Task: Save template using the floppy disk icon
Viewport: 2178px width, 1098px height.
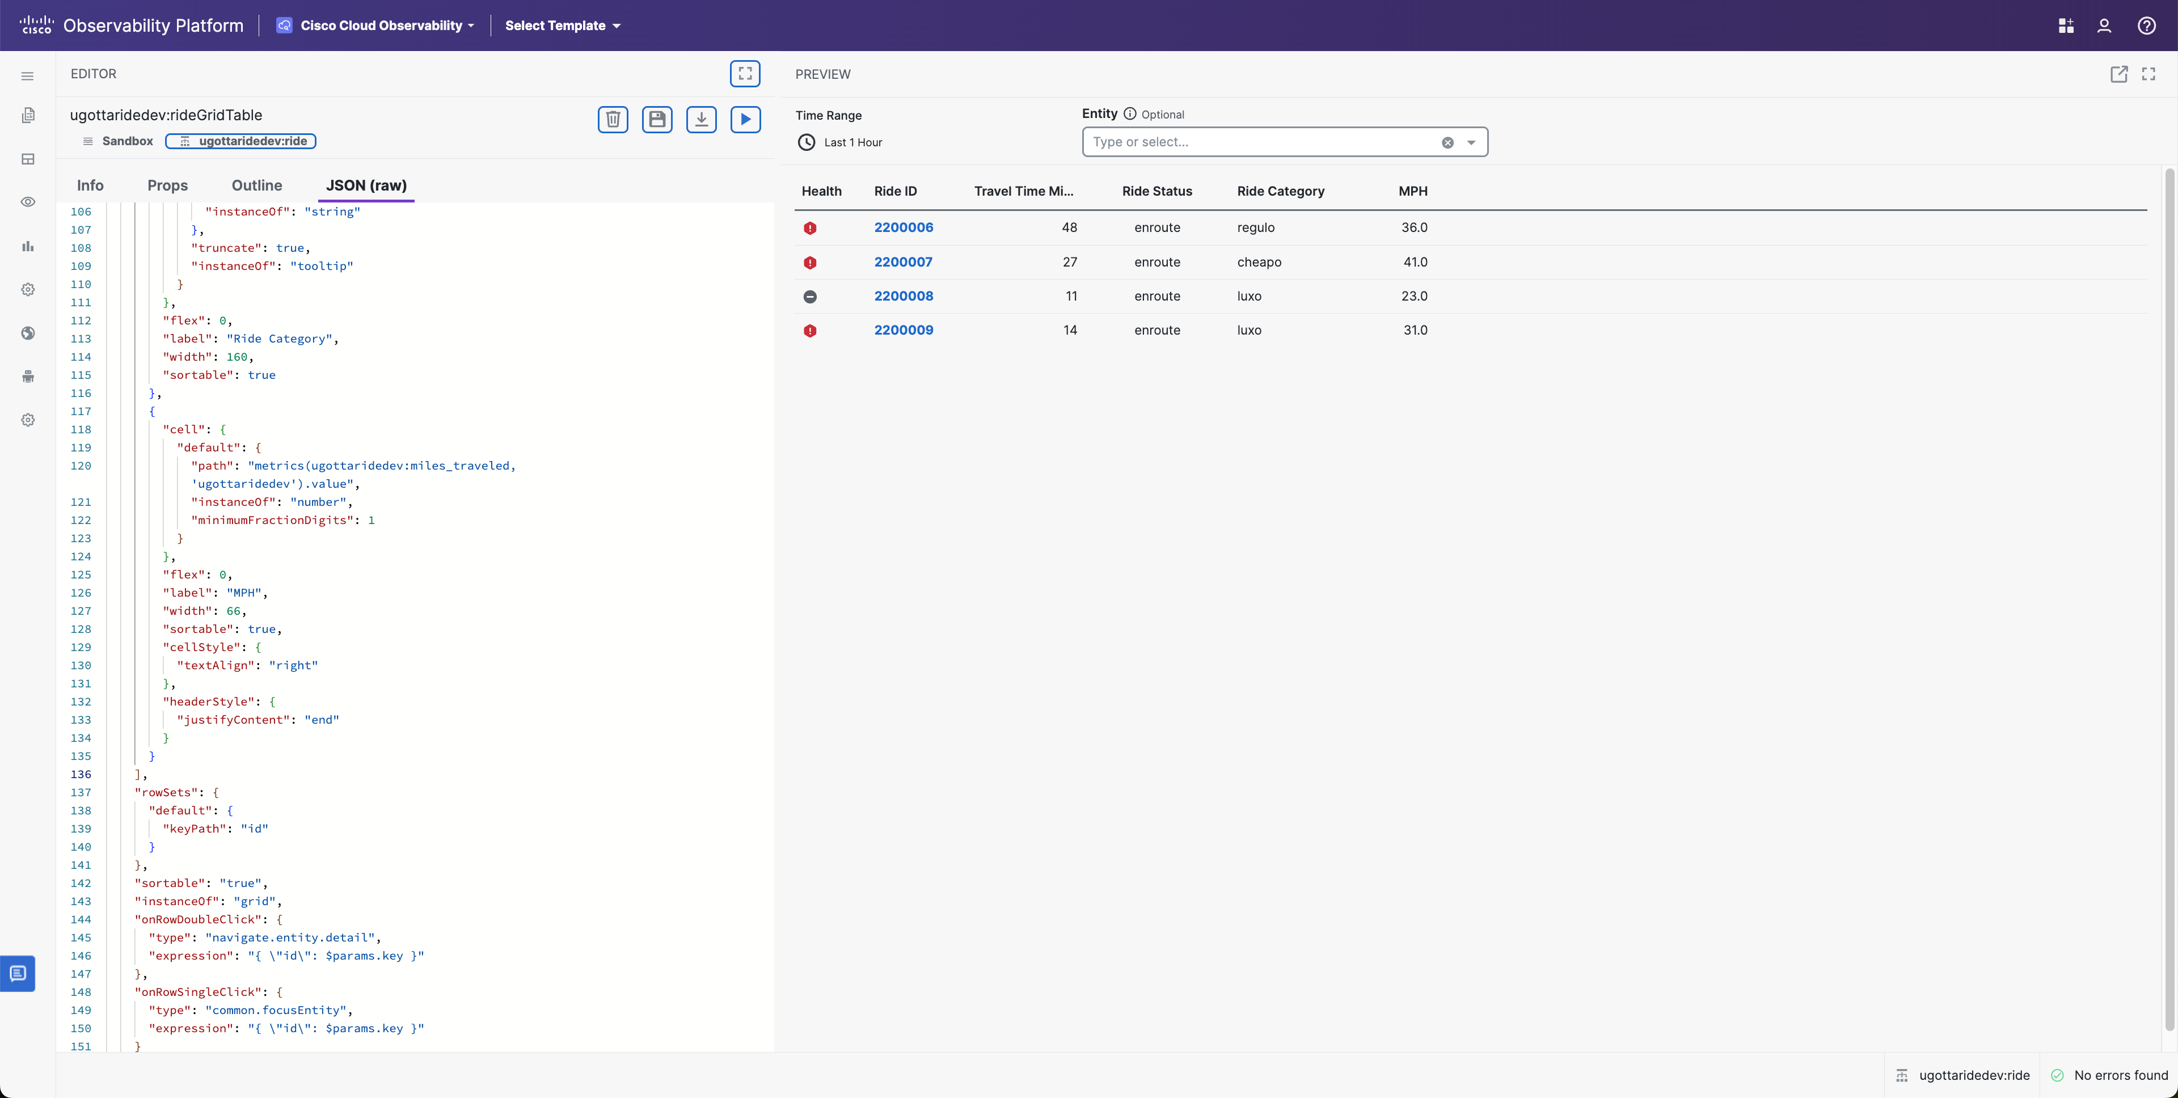Action: coord(657,119)
